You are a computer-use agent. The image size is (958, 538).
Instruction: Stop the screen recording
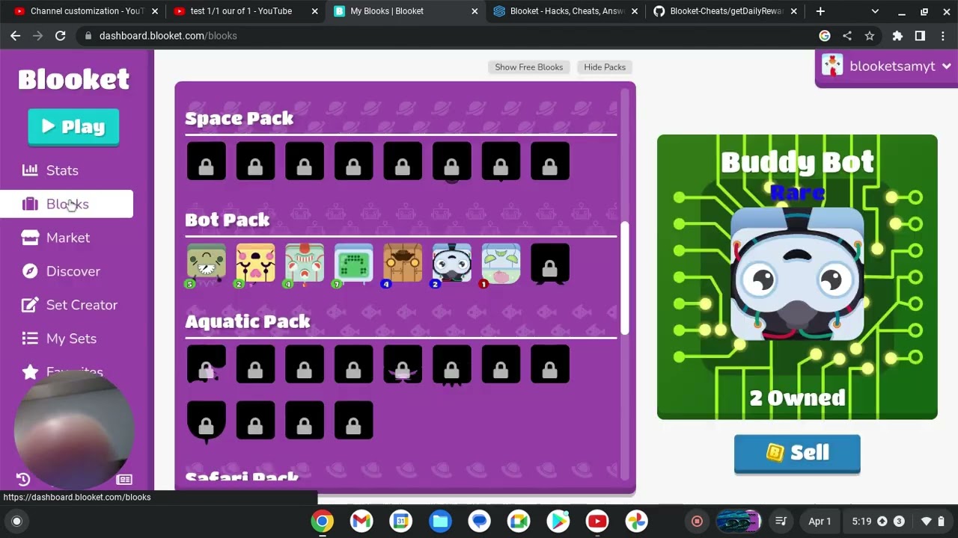(x=697, y=522)
